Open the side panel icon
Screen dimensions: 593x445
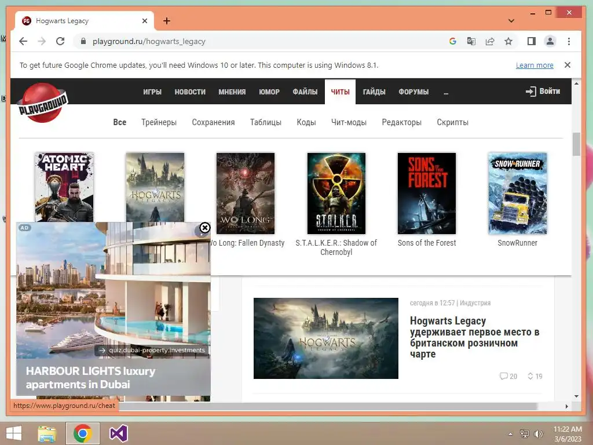pyautogui.click(x=532, y=41)
